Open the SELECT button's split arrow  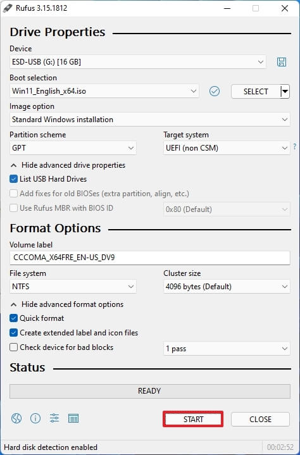point(285,91)
